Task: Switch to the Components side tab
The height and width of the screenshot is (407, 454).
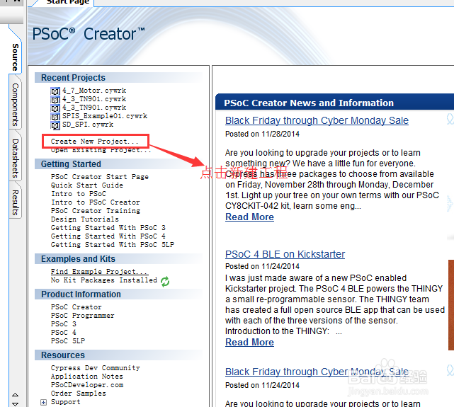Action: pos(16,105)
